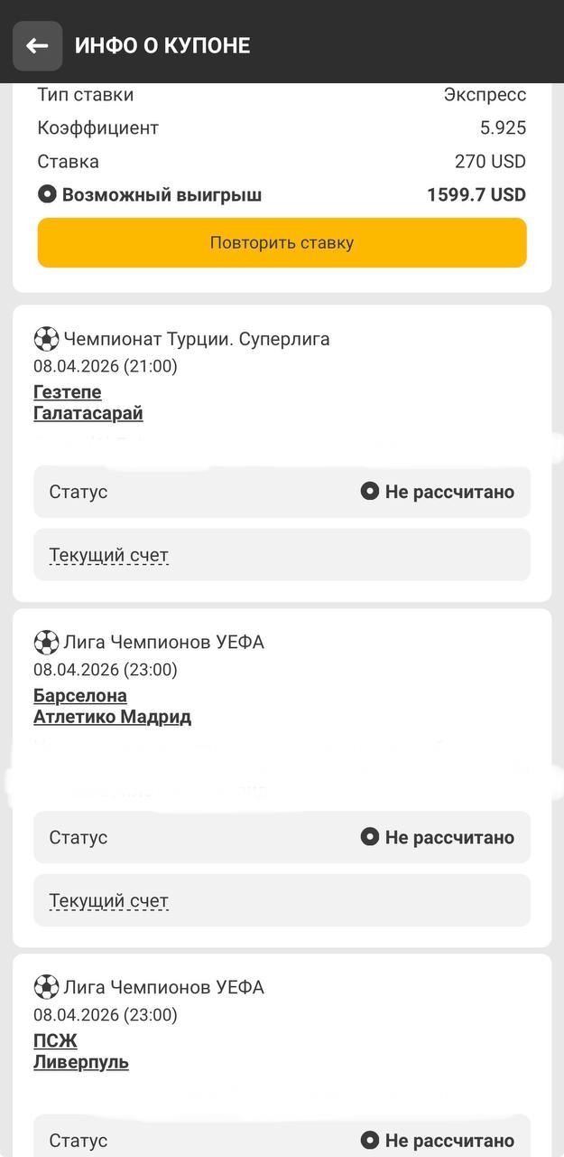The height and width of the screenshot is (1157, 564).
Task: Tap the Не рассчитано status in Барселона match
Action: [x=449, y=837]
